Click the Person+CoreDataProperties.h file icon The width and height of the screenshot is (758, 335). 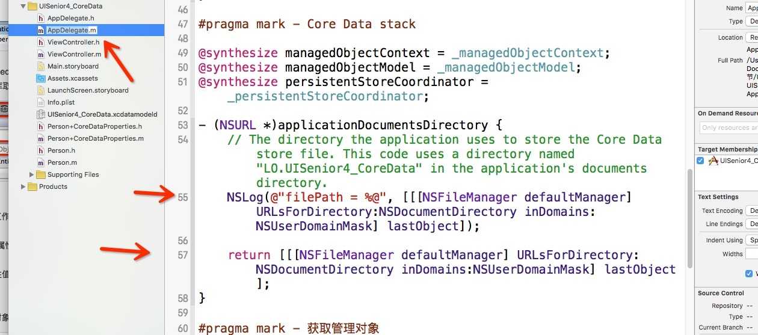click(41, 126)
